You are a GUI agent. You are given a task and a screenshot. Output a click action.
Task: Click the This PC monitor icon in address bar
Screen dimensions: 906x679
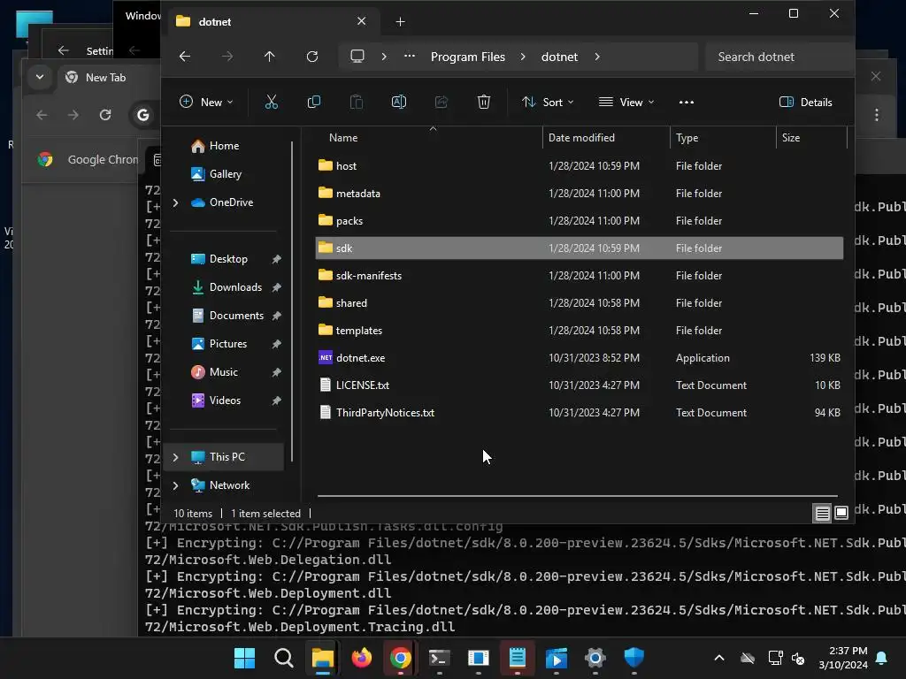357,57
